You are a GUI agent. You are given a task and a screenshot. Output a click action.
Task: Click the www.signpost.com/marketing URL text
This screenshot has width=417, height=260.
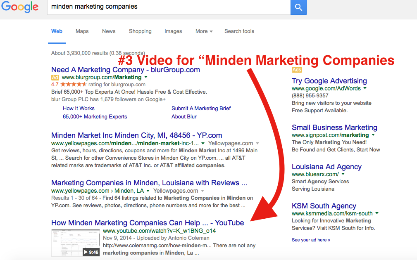coord(330,135)
